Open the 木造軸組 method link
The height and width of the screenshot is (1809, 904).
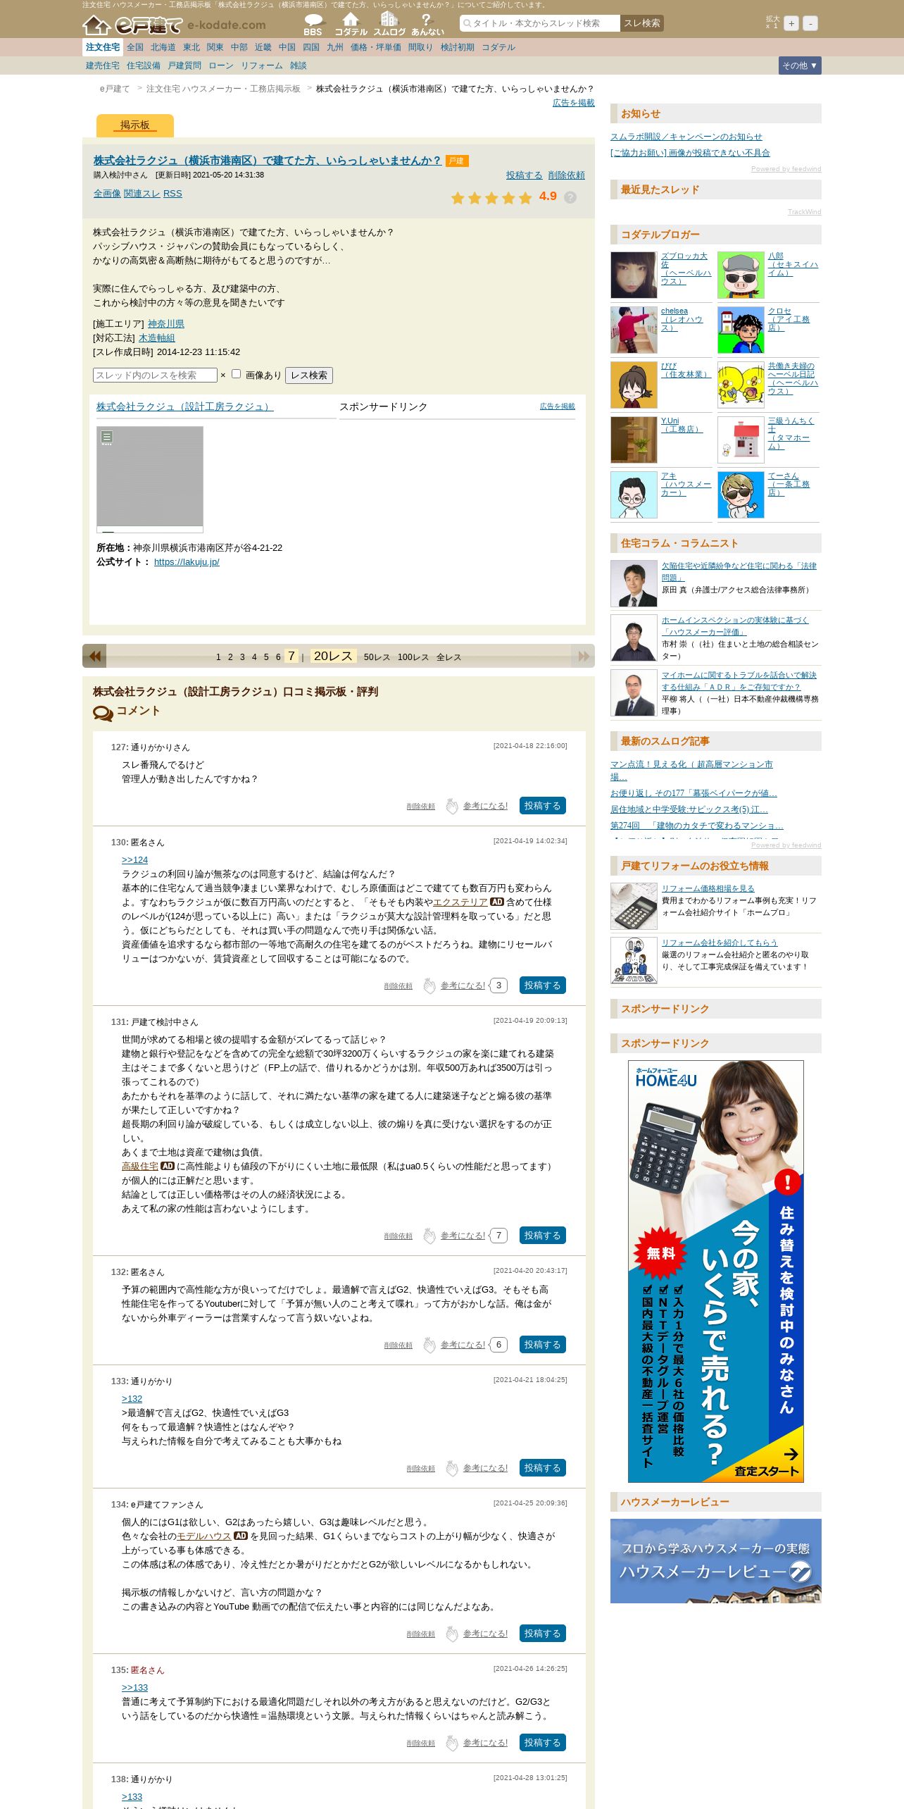pos(156,338)
